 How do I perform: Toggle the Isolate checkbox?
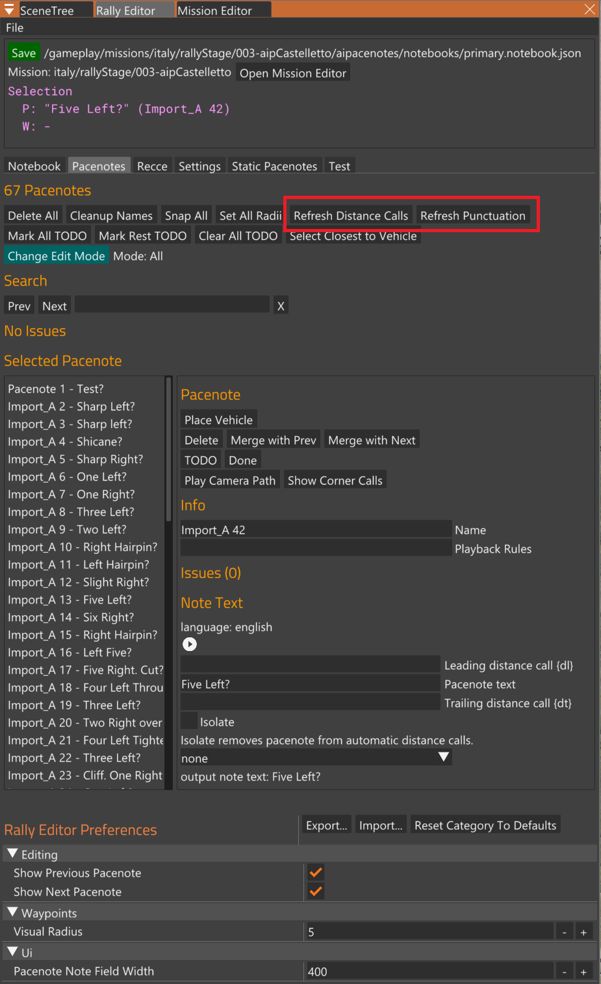pyautogui.click(x=189, y=721)
